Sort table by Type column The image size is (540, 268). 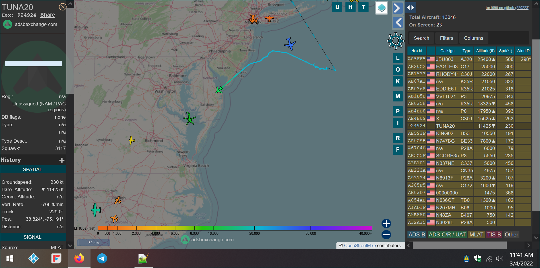pyautogui.click(x=467, y=51)
